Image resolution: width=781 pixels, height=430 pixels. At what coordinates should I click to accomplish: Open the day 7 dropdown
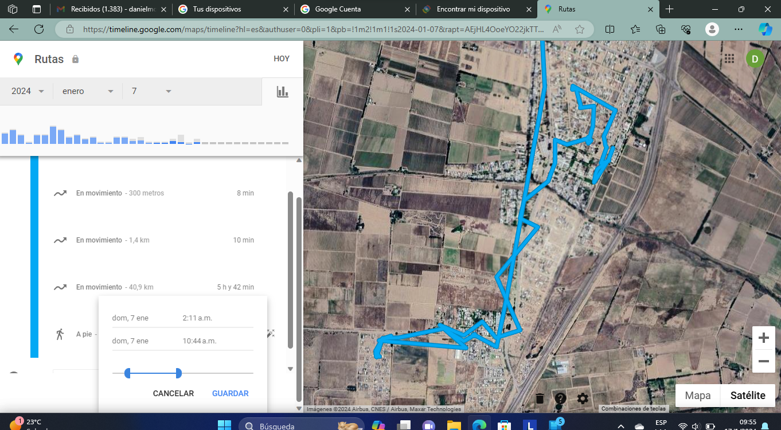tap(151, 91)
